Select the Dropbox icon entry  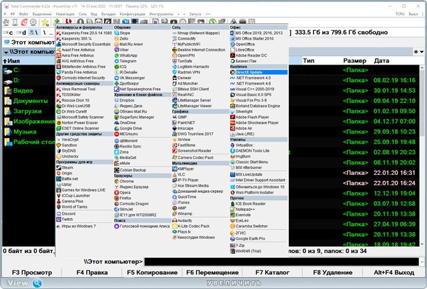[117, 100]
